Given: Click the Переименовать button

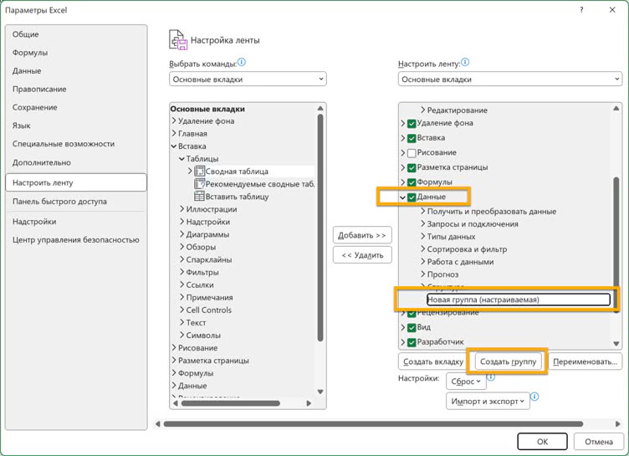Looking at the screenshot, I should (585, 361).
